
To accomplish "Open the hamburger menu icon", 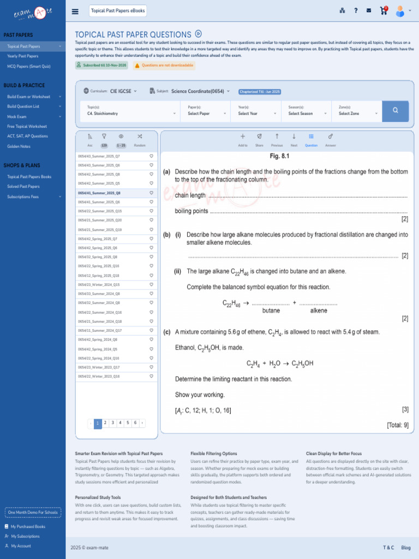I will [75, 11].
